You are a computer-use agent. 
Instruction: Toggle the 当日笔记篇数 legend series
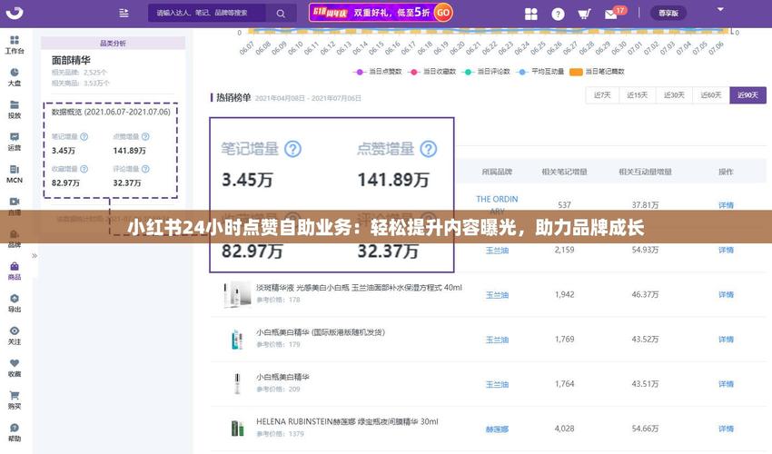pyautogui.click(x=597, y=72)
